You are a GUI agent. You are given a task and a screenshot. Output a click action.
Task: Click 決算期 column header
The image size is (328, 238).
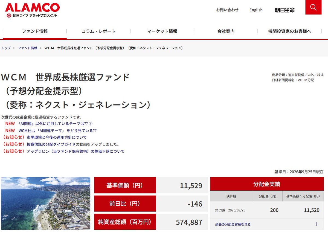231,196
